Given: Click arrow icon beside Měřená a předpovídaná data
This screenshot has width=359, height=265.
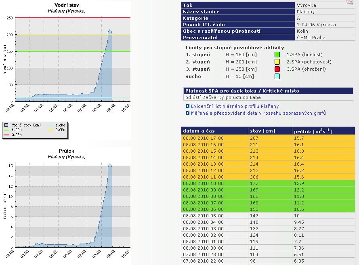Looking at the screenshot, I should (187, 113).
